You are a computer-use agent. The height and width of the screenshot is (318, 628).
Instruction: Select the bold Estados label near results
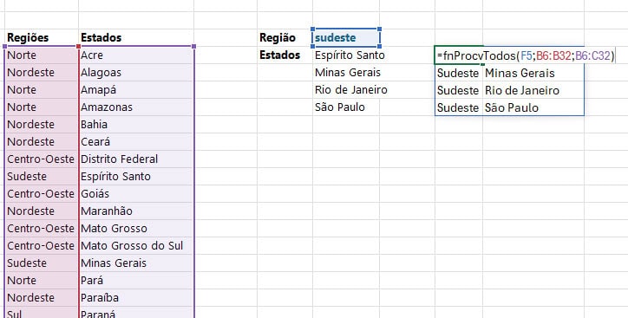pos(285,55)
